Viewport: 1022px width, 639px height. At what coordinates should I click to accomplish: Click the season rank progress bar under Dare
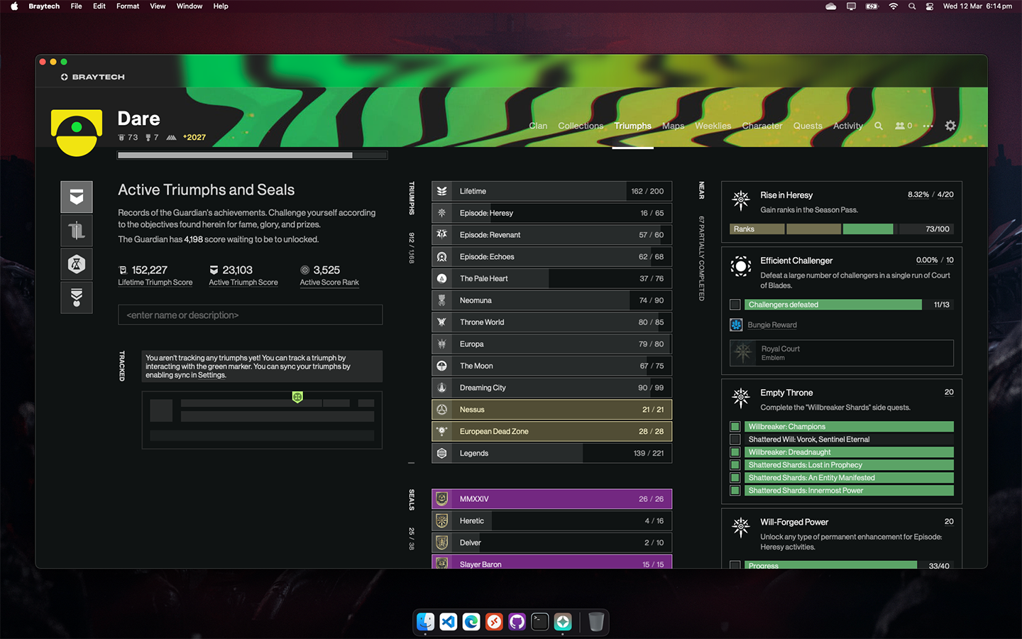(253, 155)
